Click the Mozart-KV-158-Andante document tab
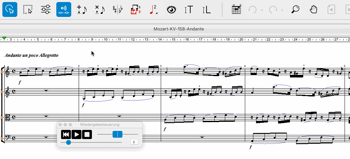The image size is (350, 159). tap(178, 29)
